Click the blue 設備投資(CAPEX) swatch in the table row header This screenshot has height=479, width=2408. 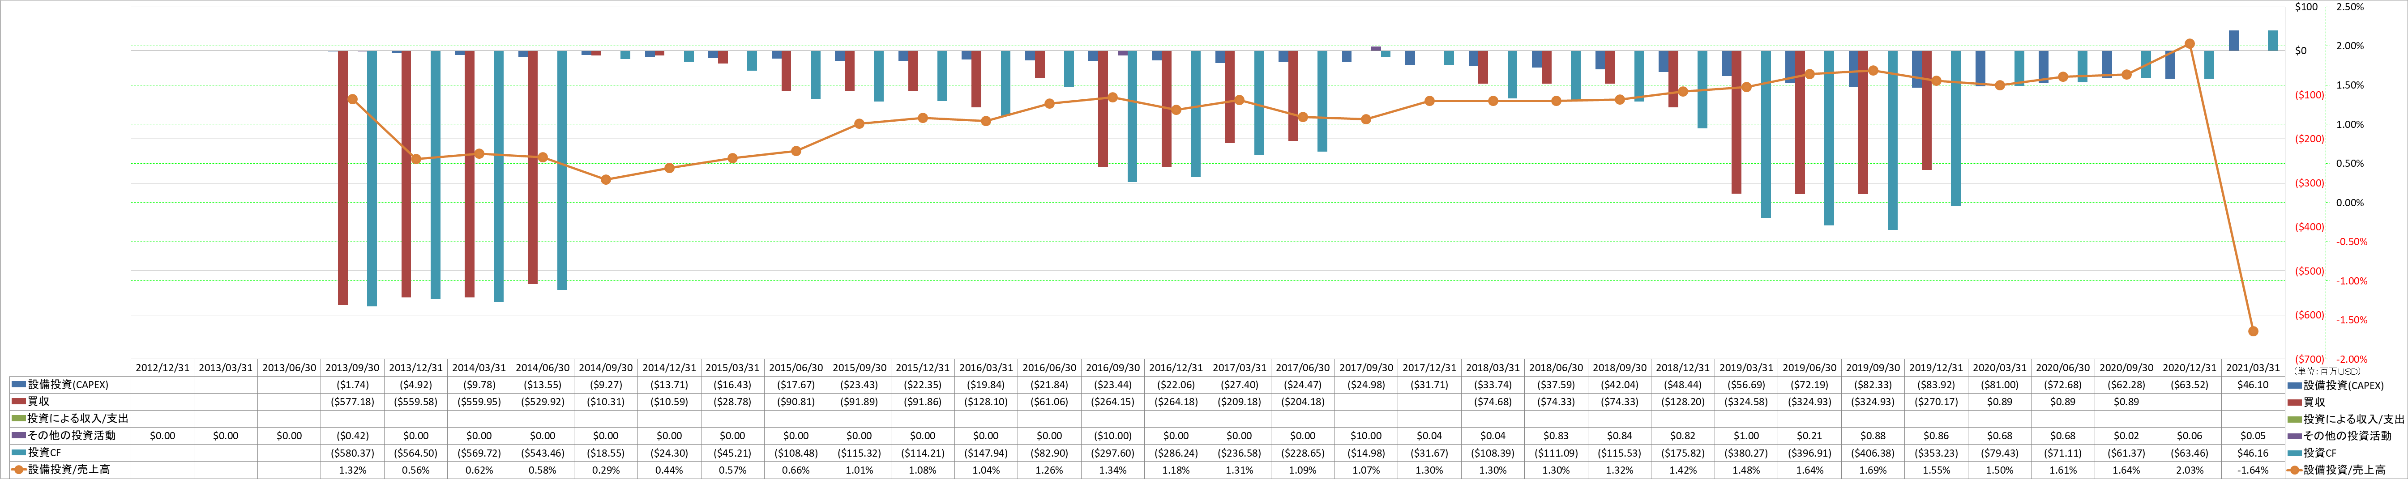pyautogui.click(x=19, y=385)
